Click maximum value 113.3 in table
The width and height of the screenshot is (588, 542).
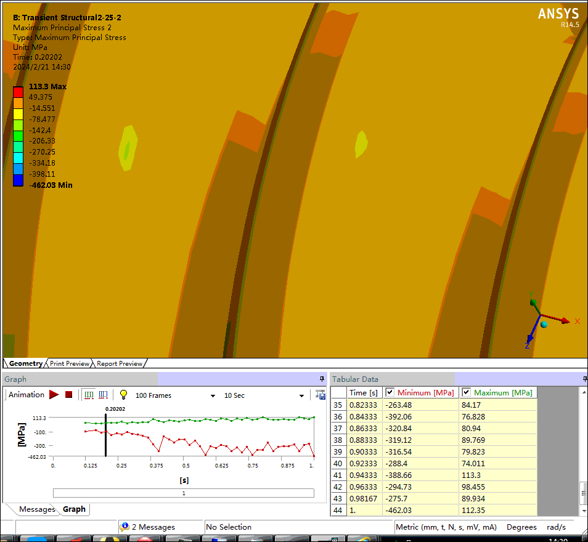pyautogui.click(x=498, y=475)
